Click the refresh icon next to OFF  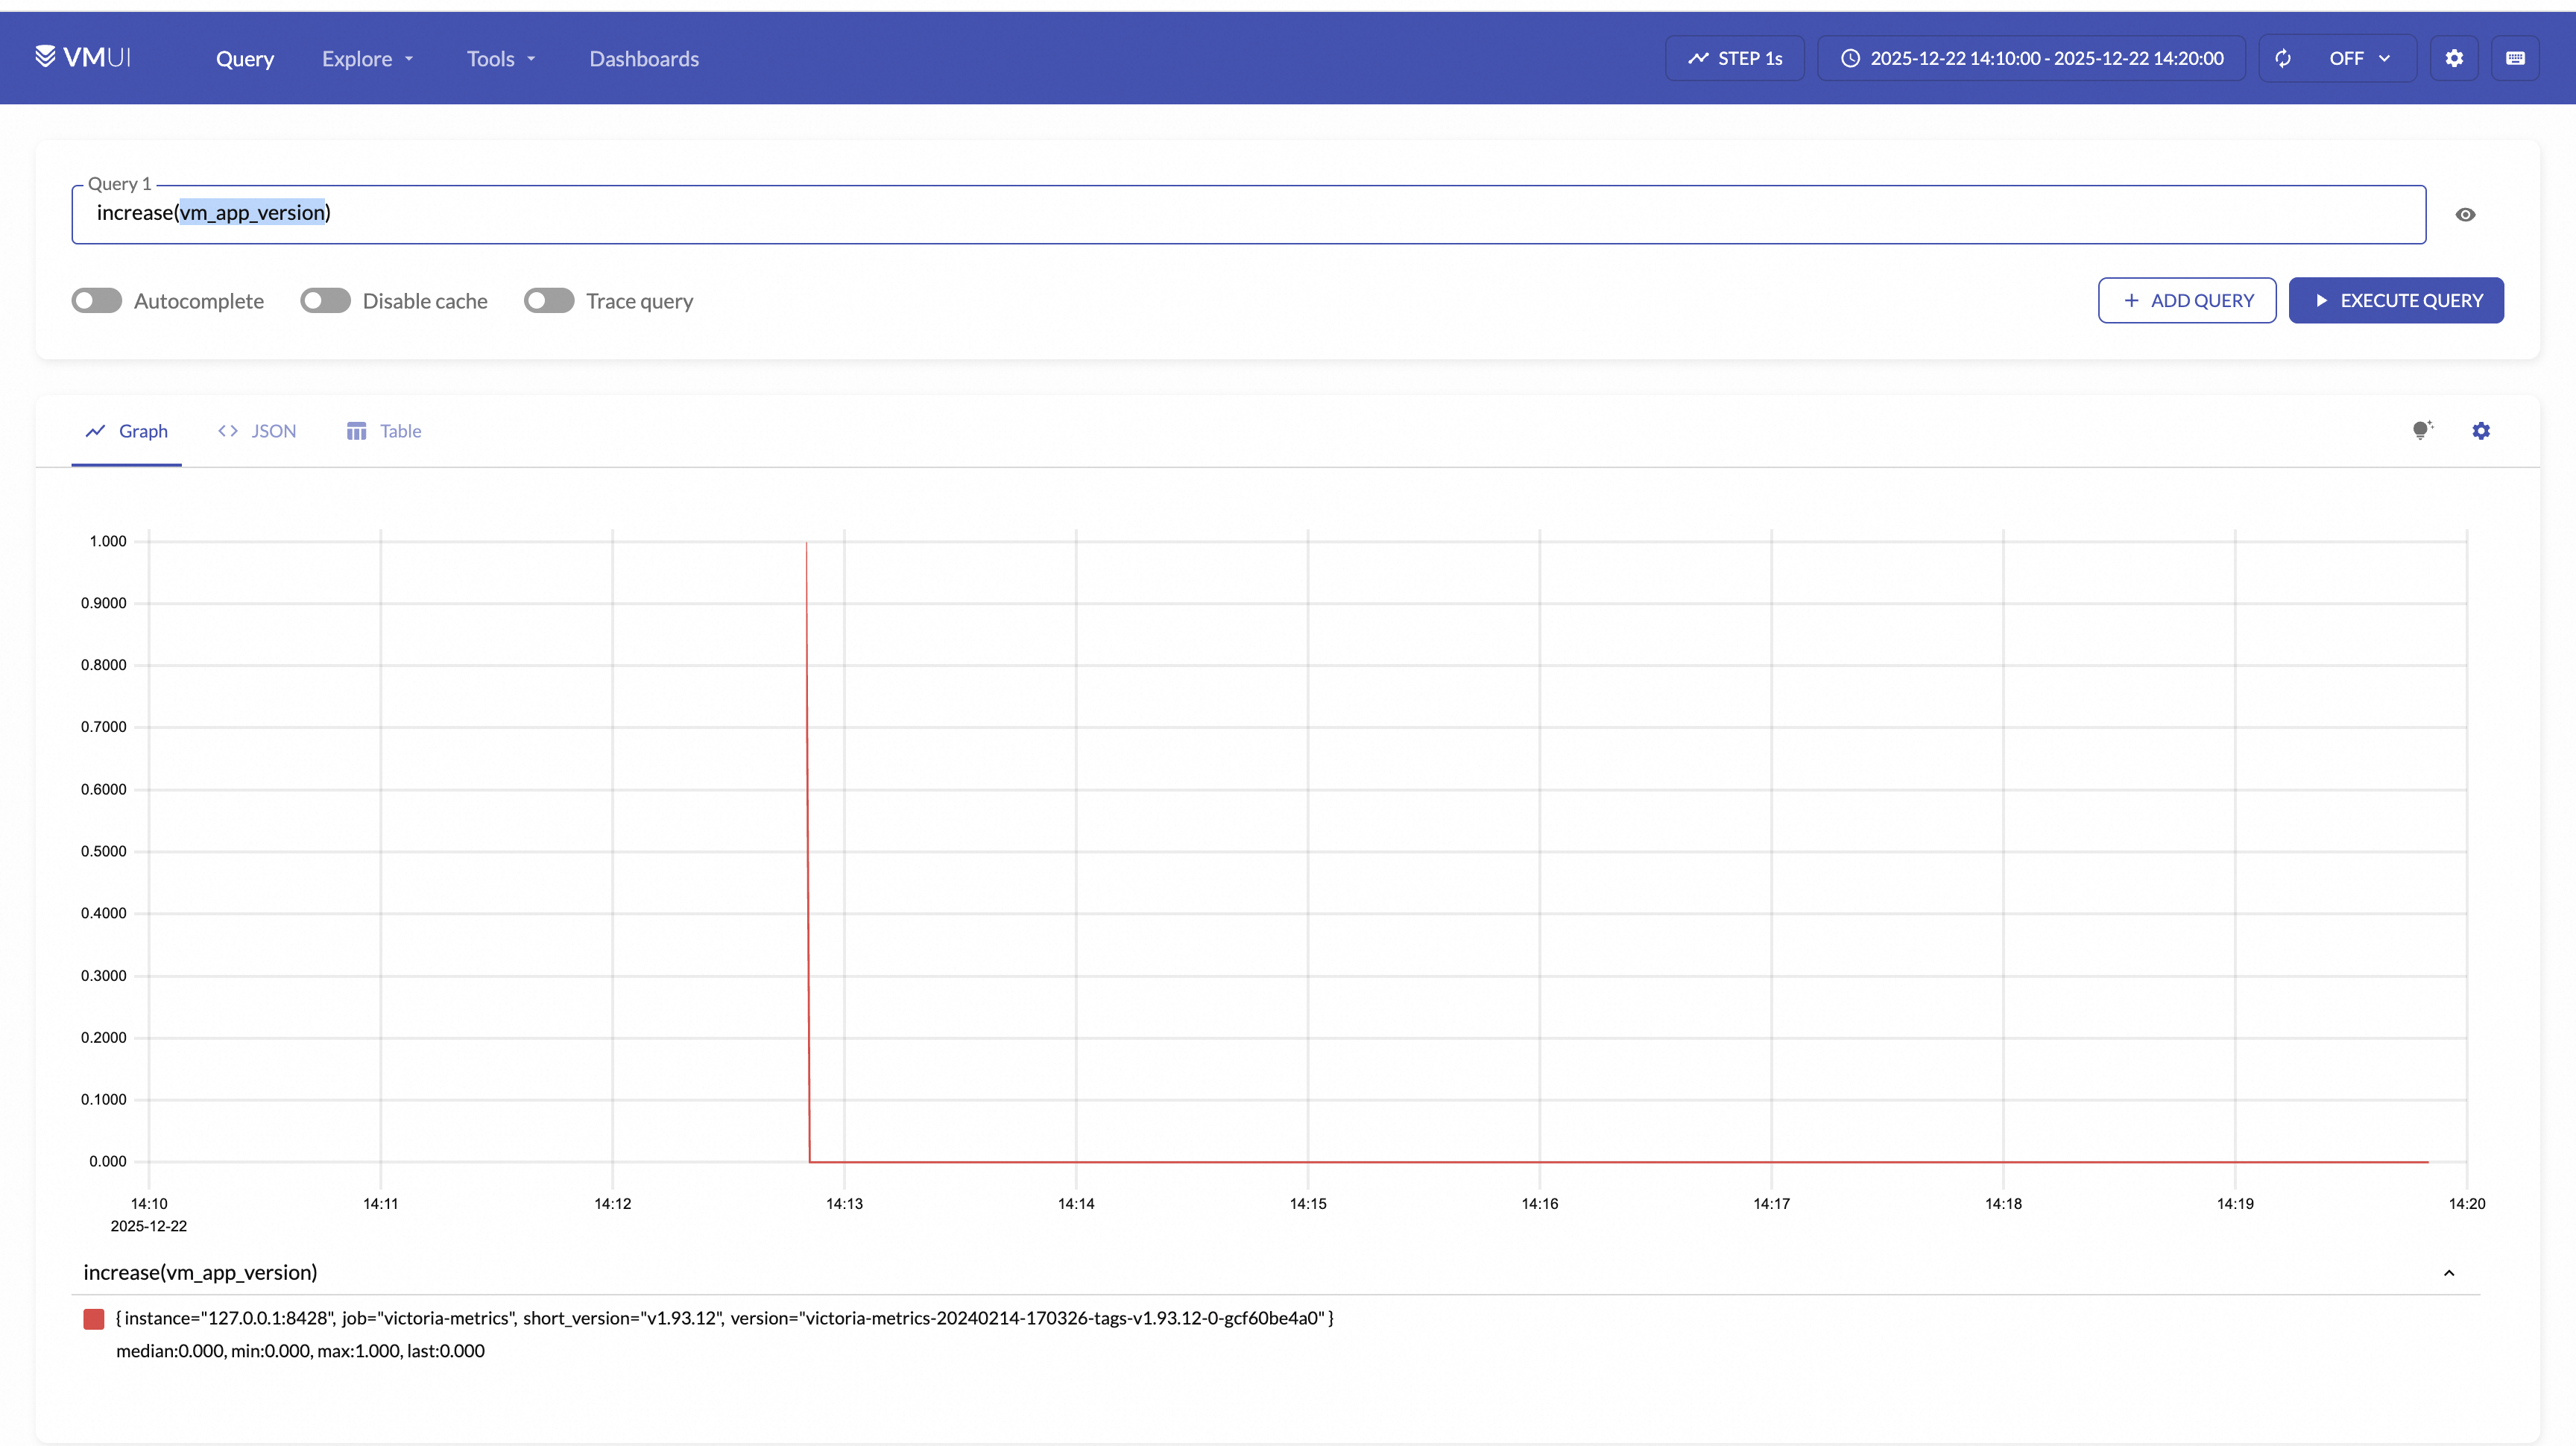[2283, 58]
